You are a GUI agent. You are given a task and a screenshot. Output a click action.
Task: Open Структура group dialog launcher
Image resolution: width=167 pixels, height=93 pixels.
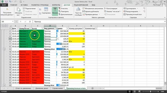click(145, 18)
